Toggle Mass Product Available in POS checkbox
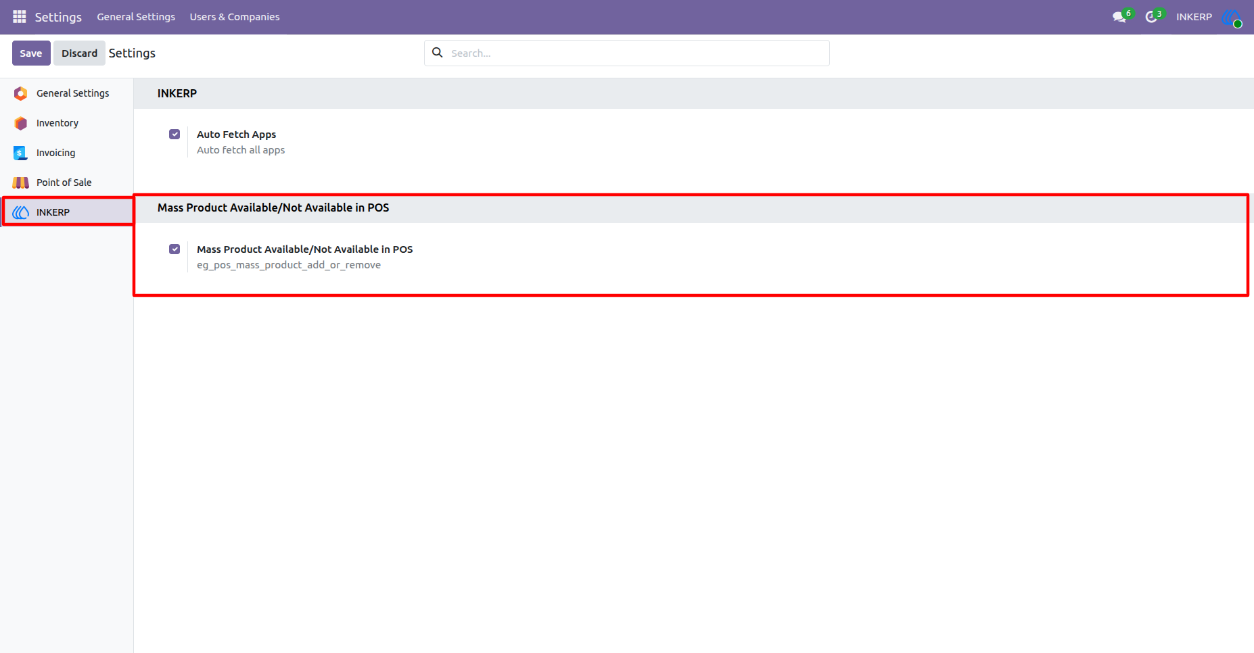 coord(175,249)
